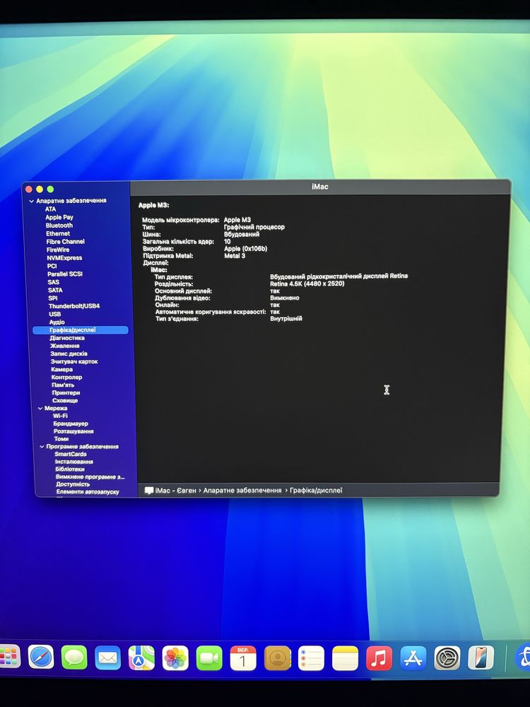Open Music from the Dock
530x707 pixels.
(379, 658)
